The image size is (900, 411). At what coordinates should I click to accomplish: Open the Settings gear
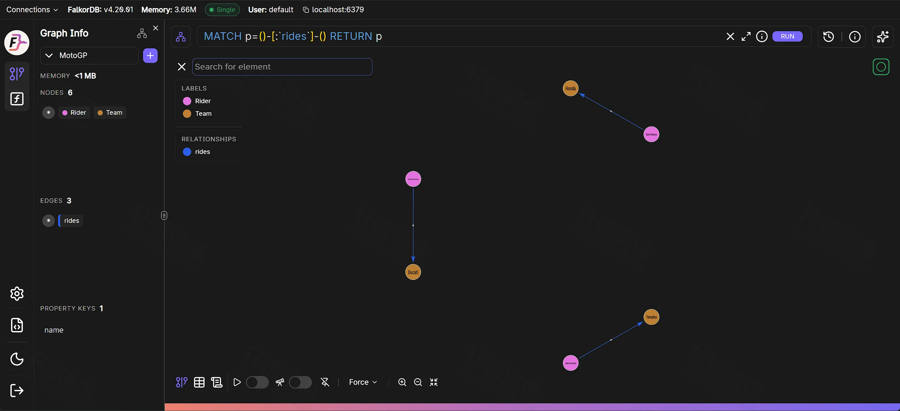click(17, 294)
